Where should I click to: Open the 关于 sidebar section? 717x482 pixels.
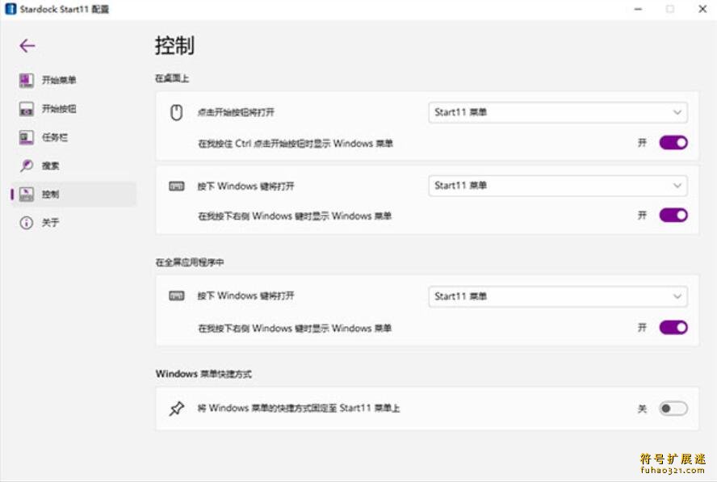pos(73,223)
